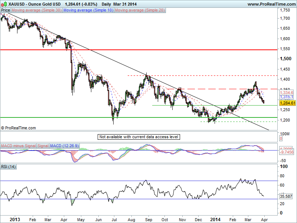The height and width of the screenshot is (223, 297).
Task: Click the MACD -50 axis label
Action: click(x=283, y=161)
